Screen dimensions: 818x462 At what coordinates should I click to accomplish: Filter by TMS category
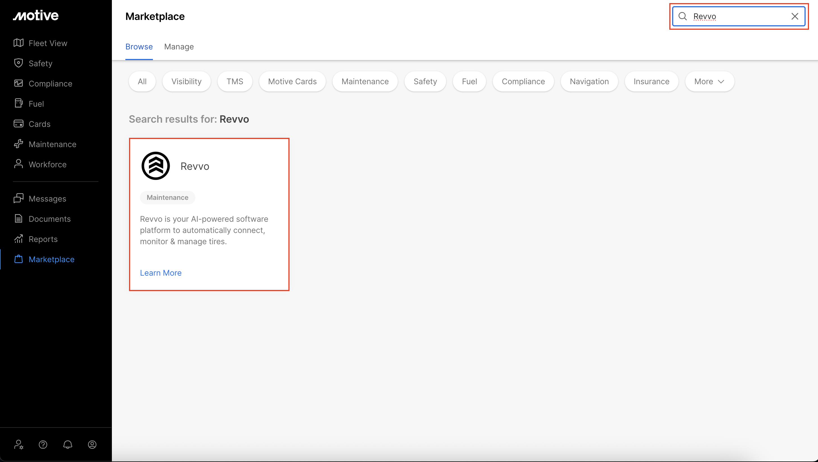pyautogui.click(x=235, y=82)
